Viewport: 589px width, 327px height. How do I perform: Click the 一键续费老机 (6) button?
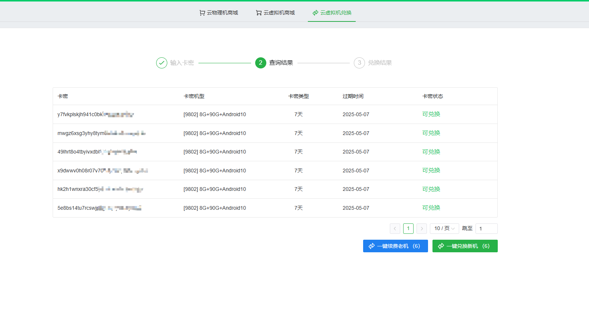coord(395,246)
